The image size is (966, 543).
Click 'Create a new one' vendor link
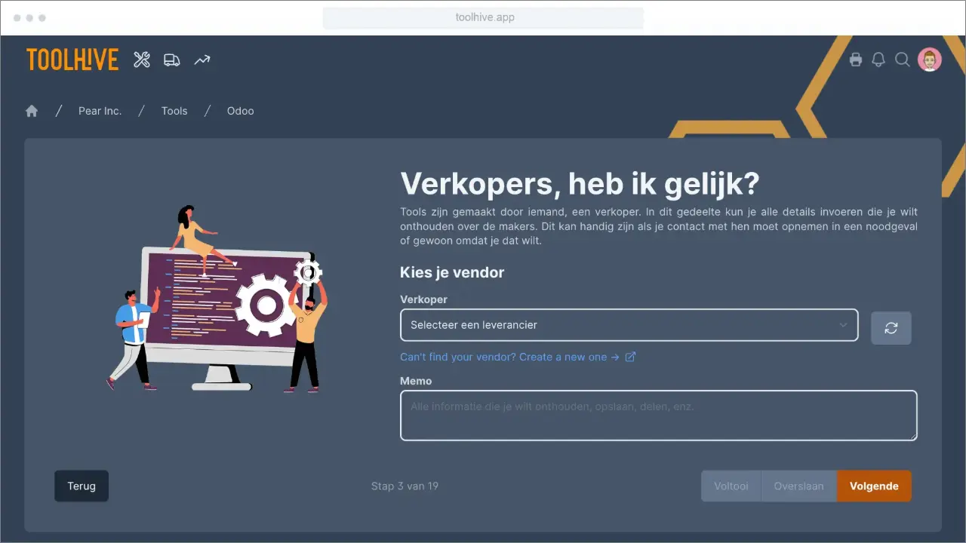(563, 357)
